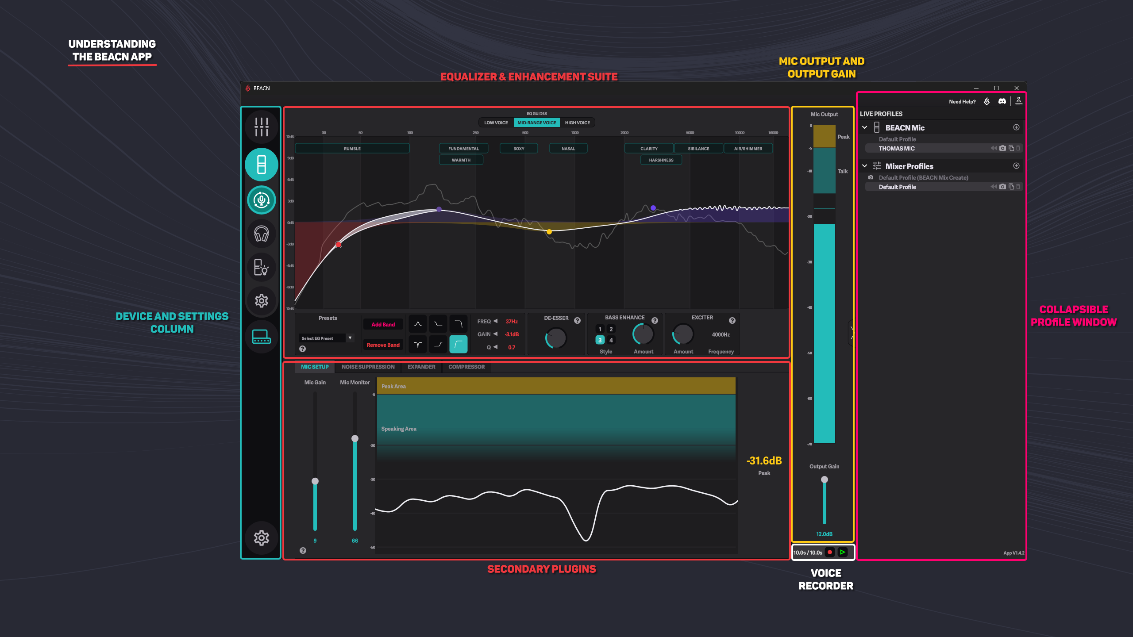Viewport: 1133px width, 637px height.
Task: Open the voice mic processing icon
Action: (x=262, y=200)
